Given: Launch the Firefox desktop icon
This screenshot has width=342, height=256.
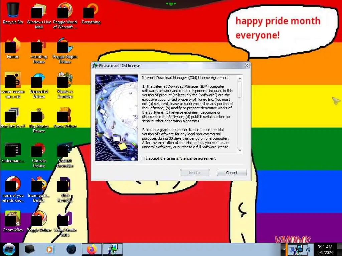Looking at the screenshot, I should tap(13, 48).
